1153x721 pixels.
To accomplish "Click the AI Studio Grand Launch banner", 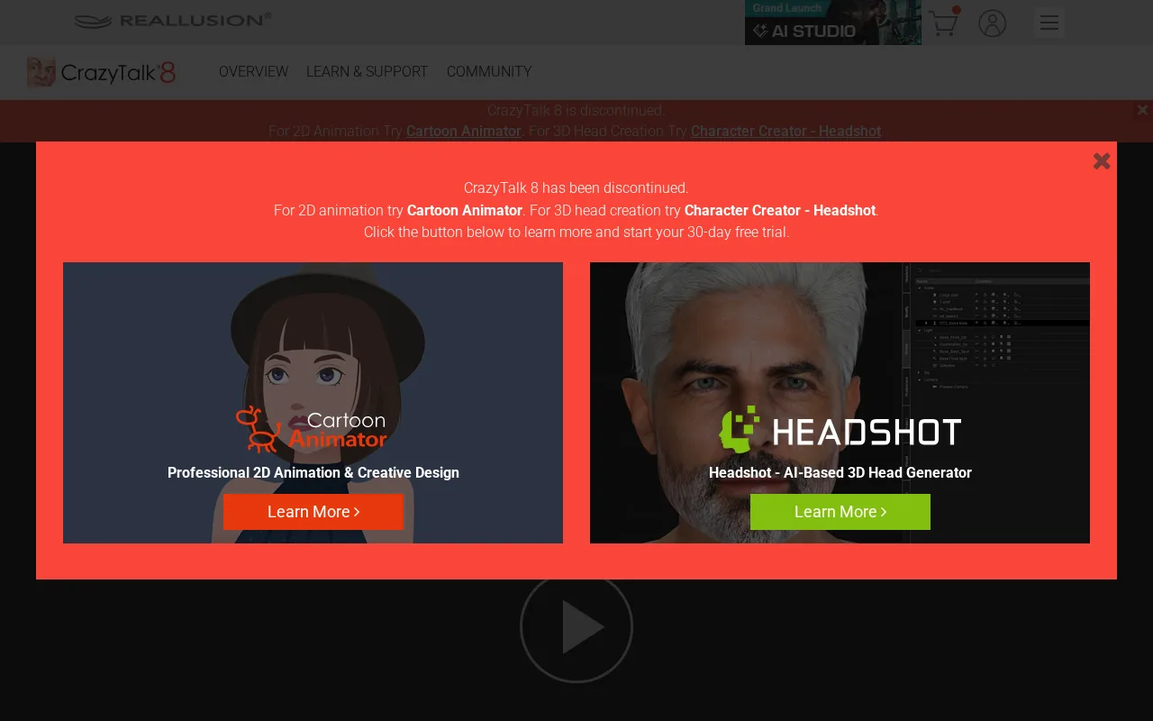I will click(x=832, y=23).
